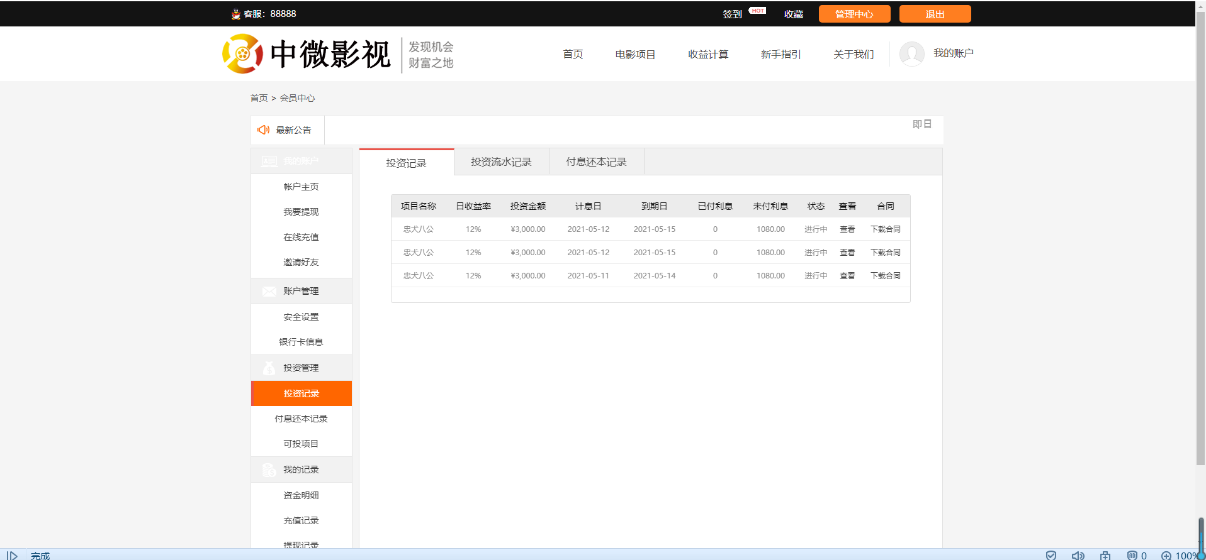This screenshot has height=560, width=1206.
Task: Click 查看 in the second 2021-05-15 row
Action: (x=847, y=253)
